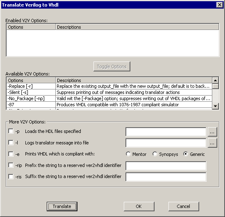Click 'Replace the existing output_file' description

click(x=133, y=86)
